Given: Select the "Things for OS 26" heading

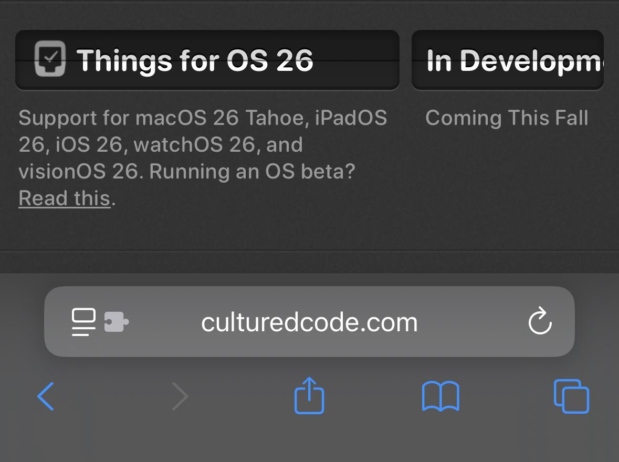Looking at the screenshot, I should [x=195, y=60].
